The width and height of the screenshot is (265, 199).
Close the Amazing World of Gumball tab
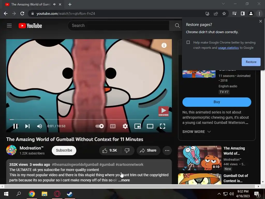tap(60, 4)
